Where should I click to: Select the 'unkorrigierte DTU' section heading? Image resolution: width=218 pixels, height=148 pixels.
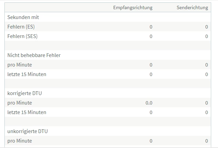pyautogui.click(x=27, y=131)
